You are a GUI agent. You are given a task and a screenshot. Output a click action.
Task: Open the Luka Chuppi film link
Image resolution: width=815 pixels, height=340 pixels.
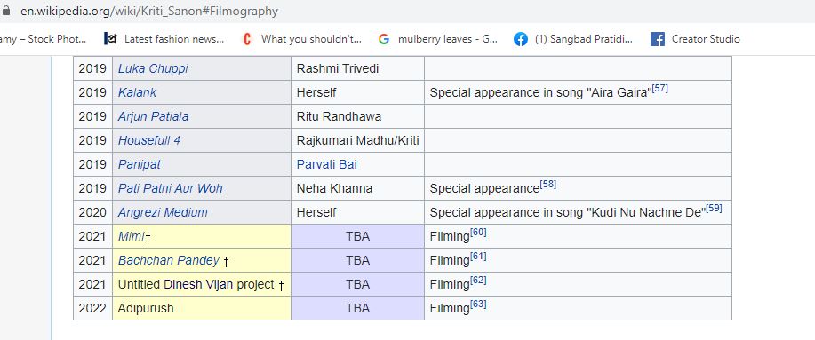[x=153, y=68]
